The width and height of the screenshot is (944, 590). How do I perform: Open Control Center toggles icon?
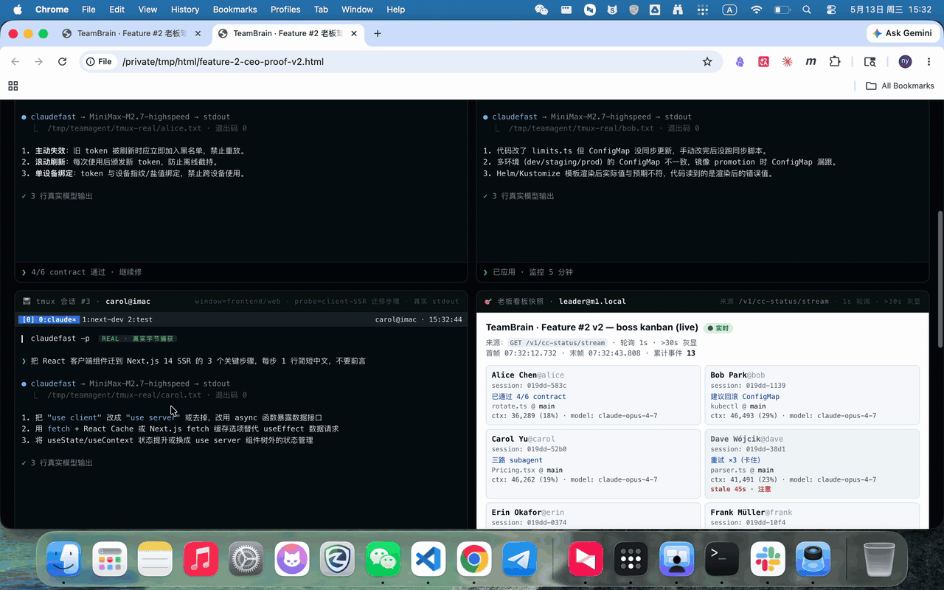click(831, 10)
